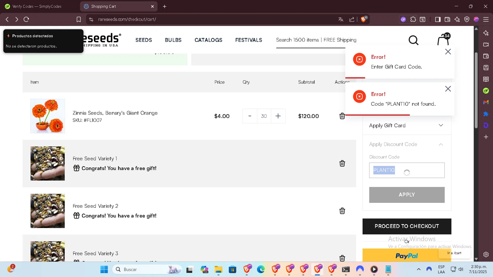The height and width of the screenshot is (277, 493).
Task: Open Leo AI in the sidebar
Action: coord(486,33)
